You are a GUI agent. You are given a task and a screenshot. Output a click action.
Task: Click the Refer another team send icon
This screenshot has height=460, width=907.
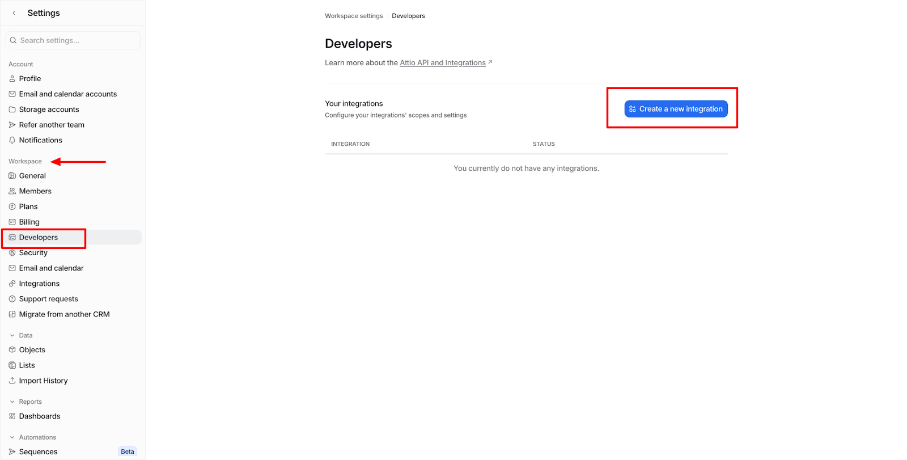(12, 125)
